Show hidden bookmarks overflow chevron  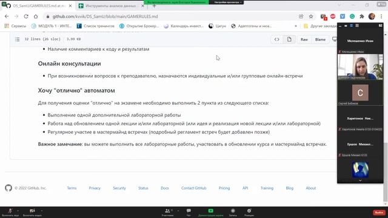click(296, 26)
